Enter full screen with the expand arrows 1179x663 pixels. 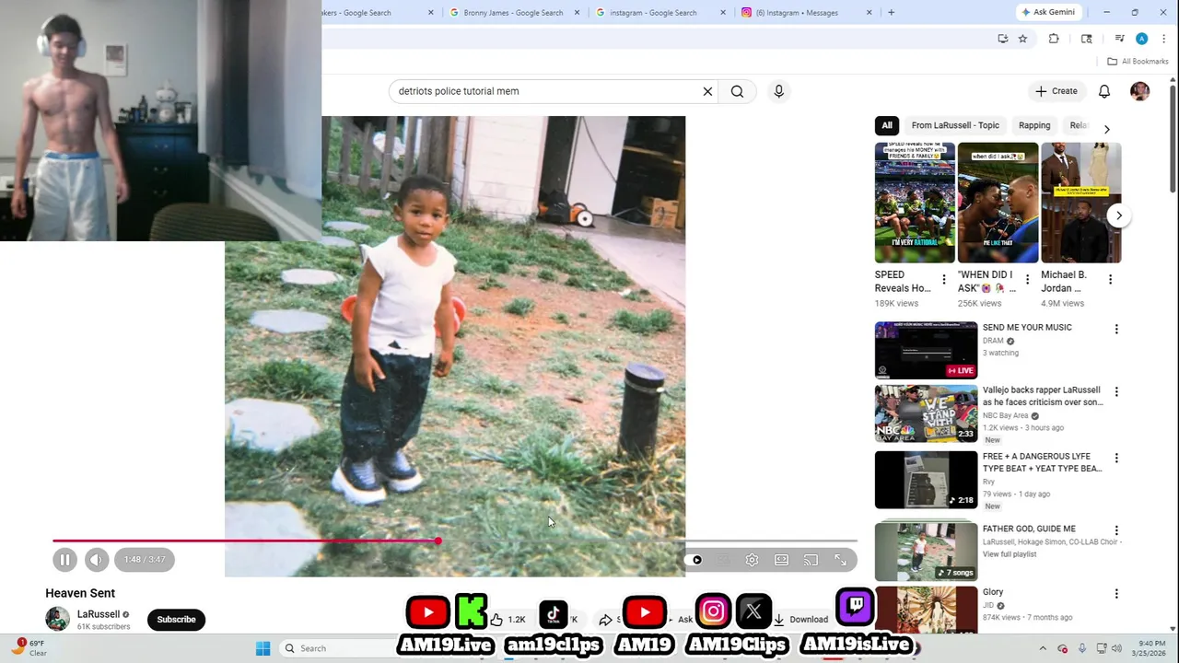pos(840,560)
